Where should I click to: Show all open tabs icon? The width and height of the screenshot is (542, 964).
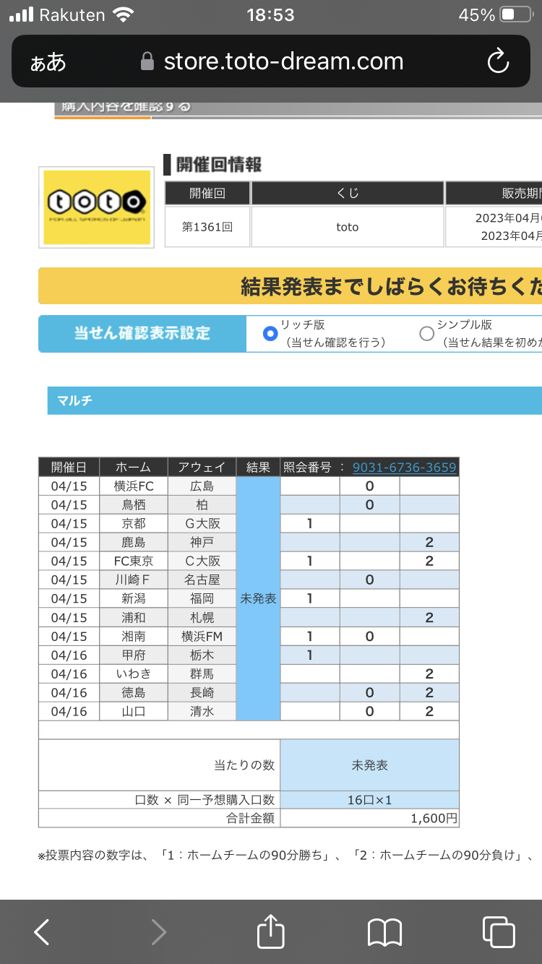click(497, 931)
